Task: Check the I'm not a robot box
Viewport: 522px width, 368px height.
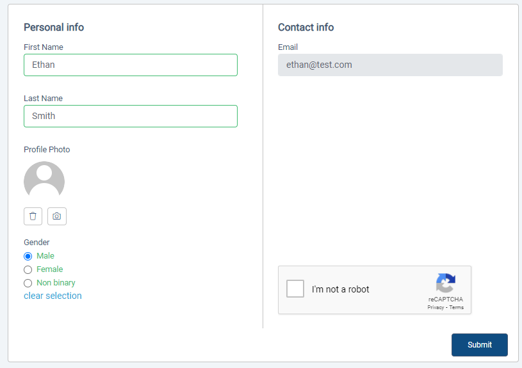Action: [x=295, y=289]
